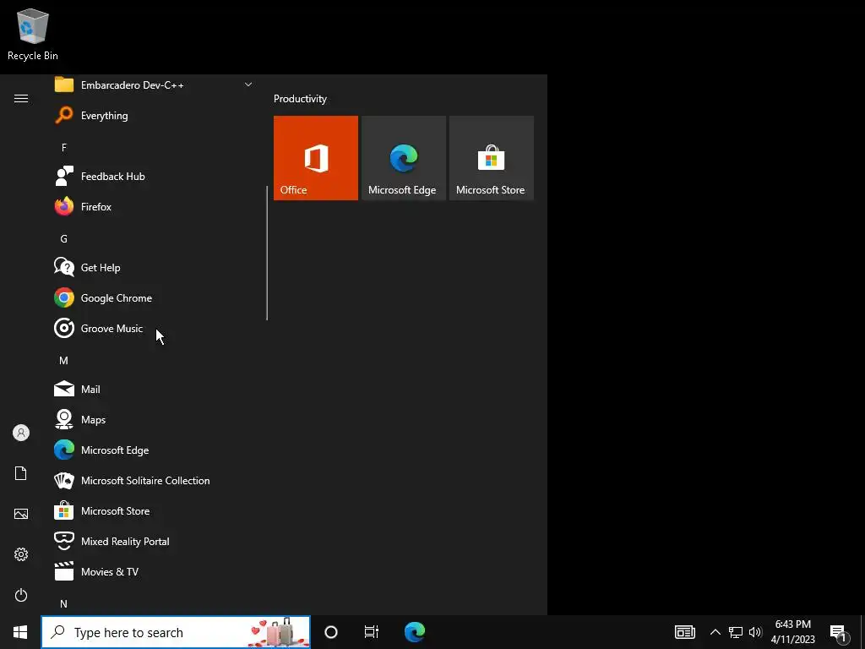Open Groove Music
The image size is (865, 649).
point(153,329)
